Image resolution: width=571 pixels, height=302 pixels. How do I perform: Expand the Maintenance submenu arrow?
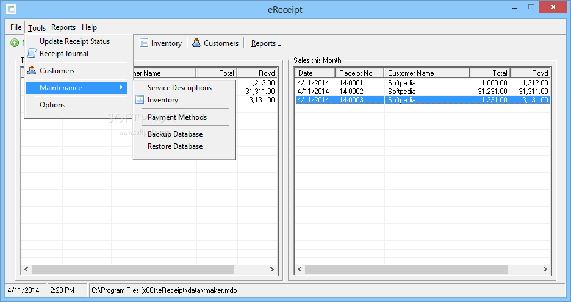[x=121, y=87]
